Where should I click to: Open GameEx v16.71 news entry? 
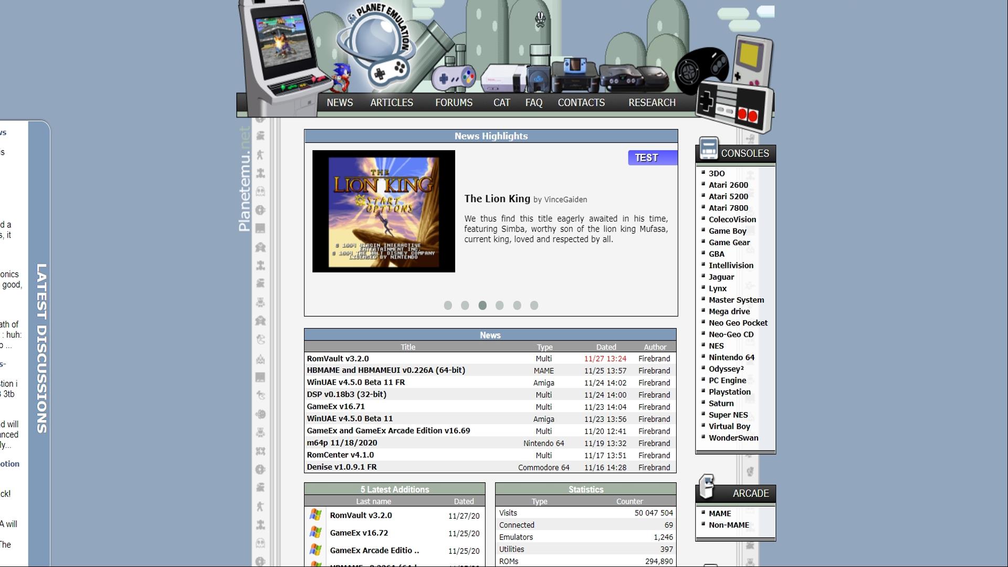pos(335,406)
